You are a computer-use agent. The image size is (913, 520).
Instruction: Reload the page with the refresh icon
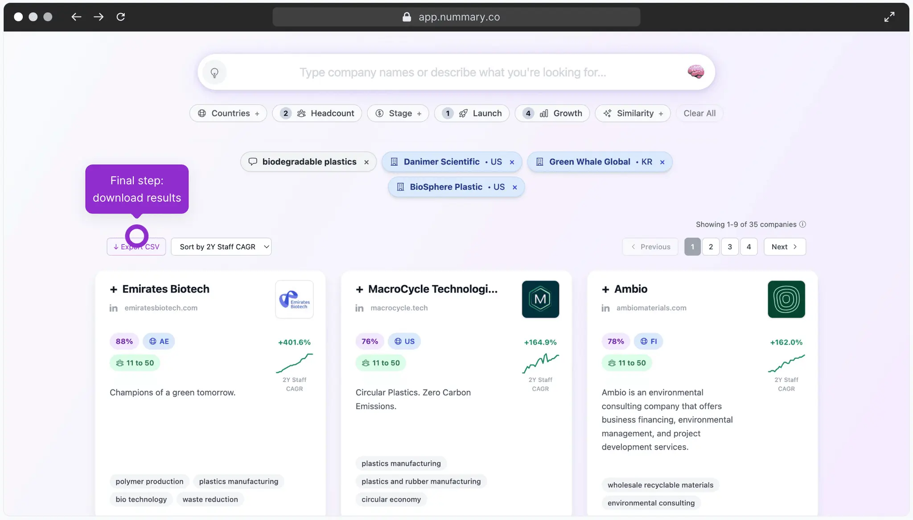120,17
